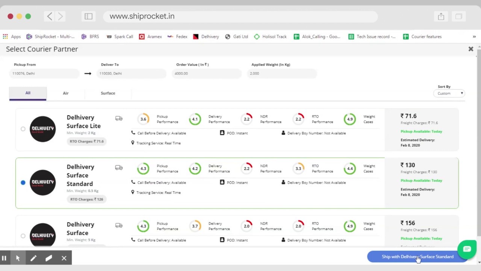Click the Deliver To field
The image size is (481, 271).
[x=131, y=73]
